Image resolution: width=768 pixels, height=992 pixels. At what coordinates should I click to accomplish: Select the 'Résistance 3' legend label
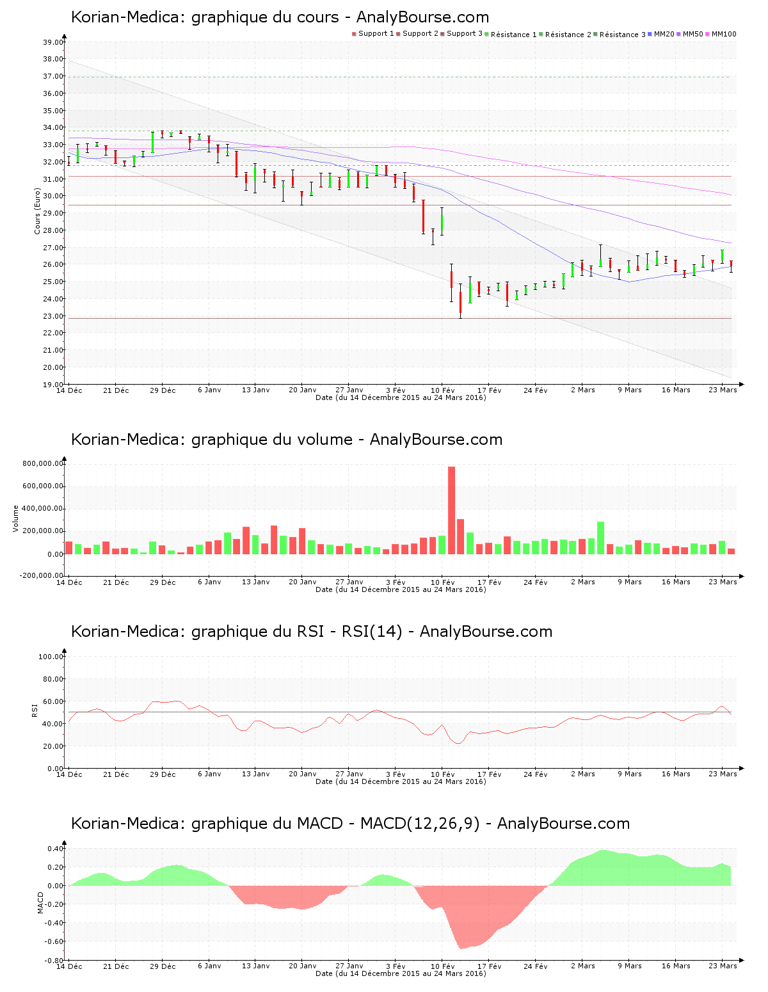coord(623,35)
